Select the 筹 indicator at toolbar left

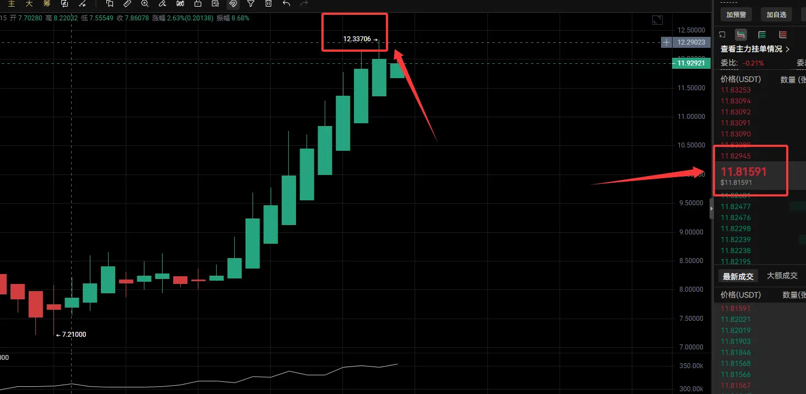pyautogui.click(x=46, y=3)
